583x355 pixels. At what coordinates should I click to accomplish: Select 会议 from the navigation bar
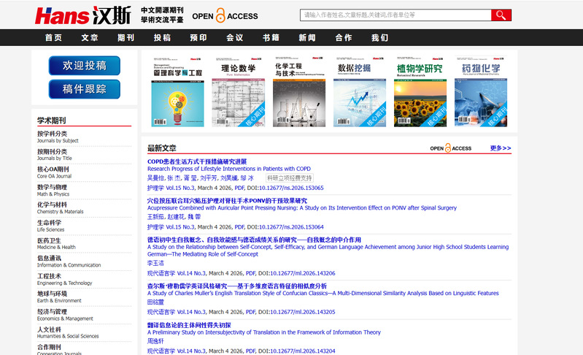[234, 38]
